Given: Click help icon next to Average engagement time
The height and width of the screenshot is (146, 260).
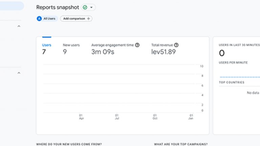Looking at the screenshot, I should coord(137,45).
